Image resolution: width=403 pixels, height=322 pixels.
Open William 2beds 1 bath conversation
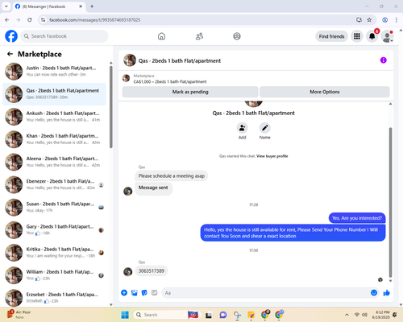(54, 275)
